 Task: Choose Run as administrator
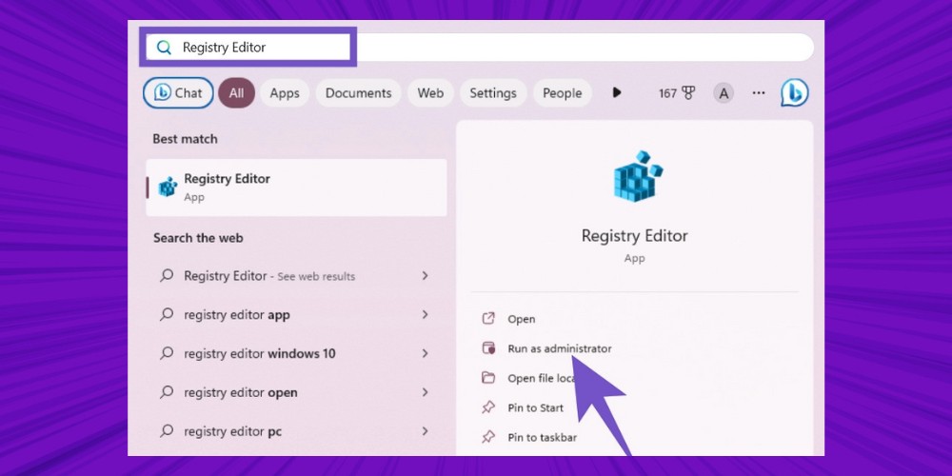pyautogui.click(x=560, y=348)
